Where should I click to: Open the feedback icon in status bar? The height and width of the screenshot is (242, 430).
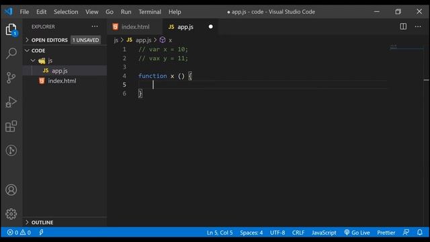406,233
